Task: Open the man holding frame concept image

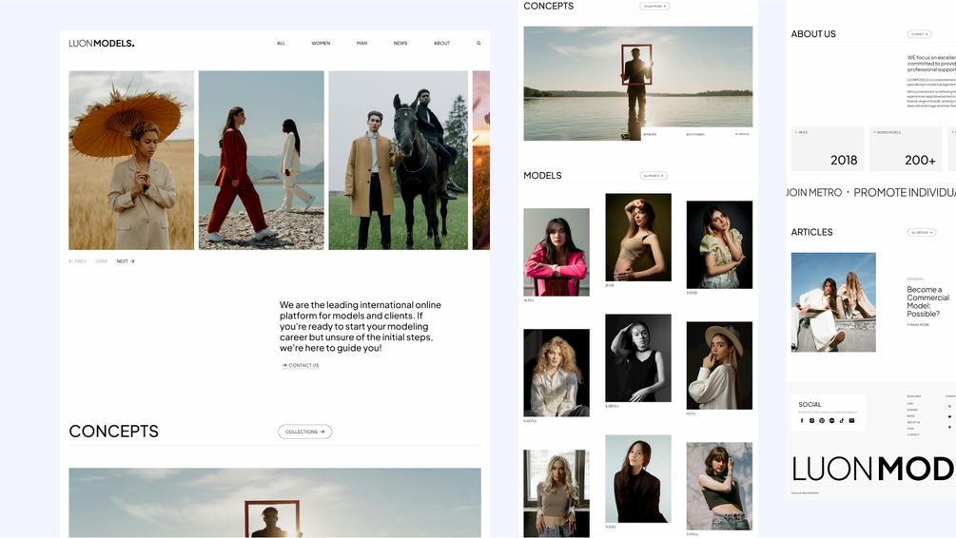Action: pyautogui.click(x=637, y=83)
